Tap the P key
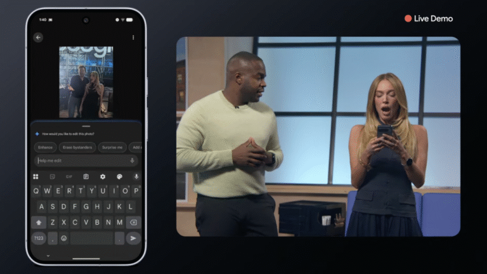This screenshot has width=487, height=274. tap(136, 191)
